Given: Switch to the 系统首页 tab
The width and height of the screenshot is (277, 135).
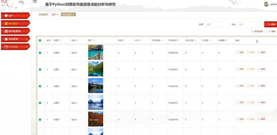Looking at the screenshot, I should click(x=44, y=15).
